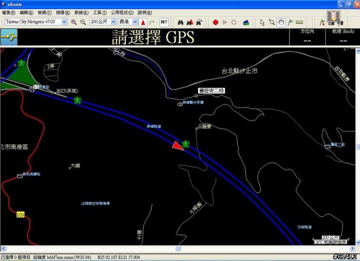Click the GPS connection icon panel
This screenshot has width=360, height=261.
[x=9, y=37]
